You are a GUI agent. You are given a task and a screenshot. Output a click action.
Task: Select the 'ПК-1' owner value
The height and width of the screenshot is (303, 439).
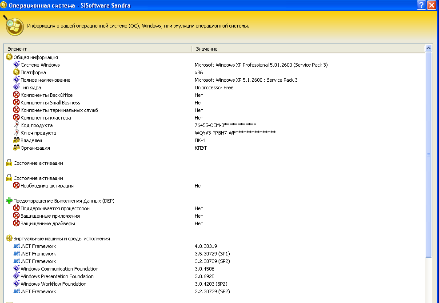pos(200,140)
